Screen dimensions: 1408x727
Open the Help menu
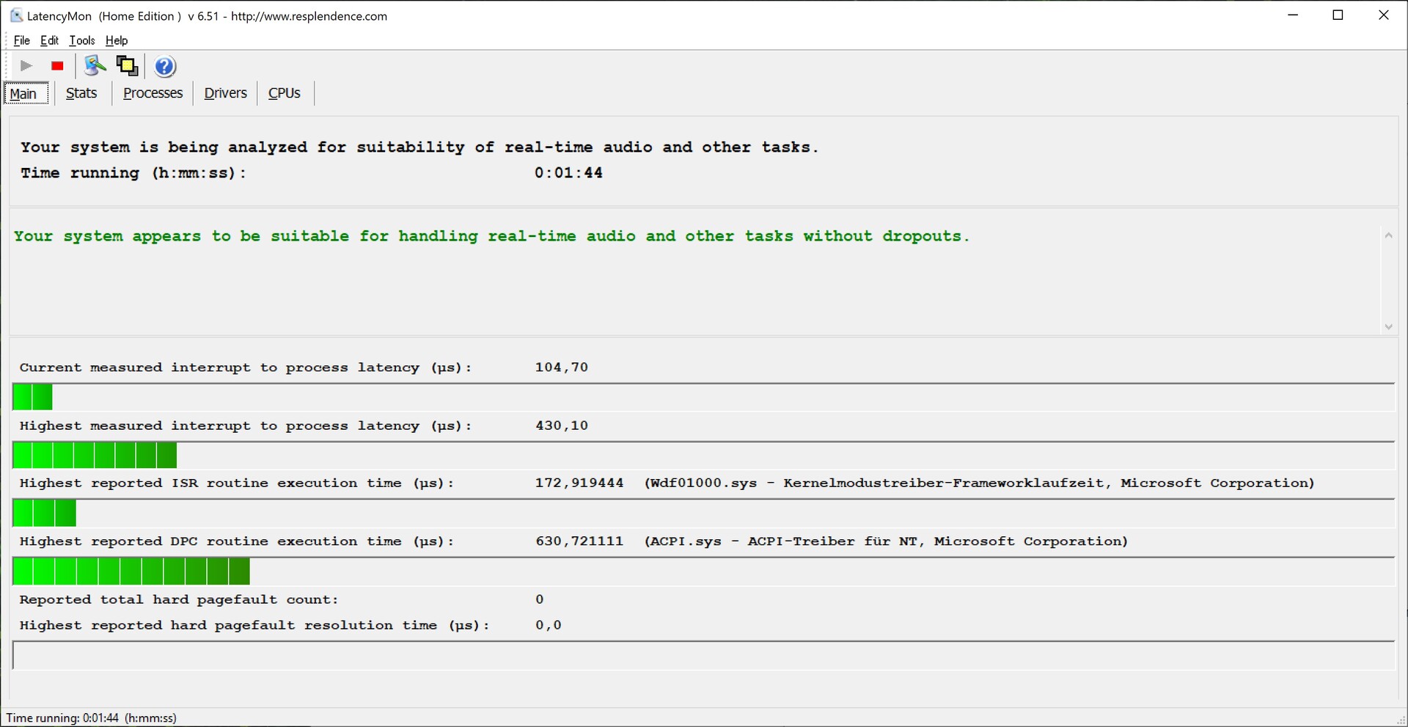point(117,40)
